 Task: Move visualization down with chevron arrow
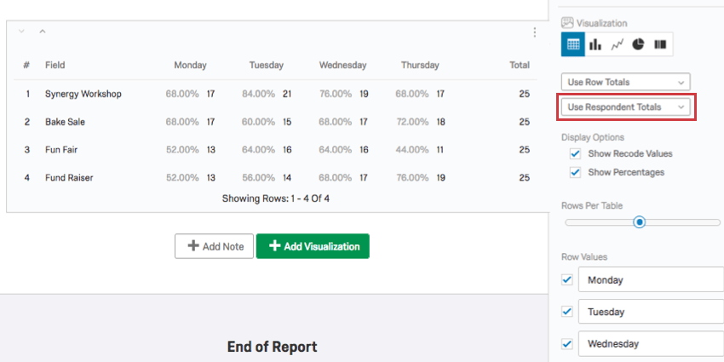(x=21, y=32)
